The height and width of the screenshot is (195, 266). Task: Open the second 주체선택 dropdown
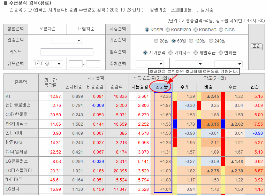[189, 64]
